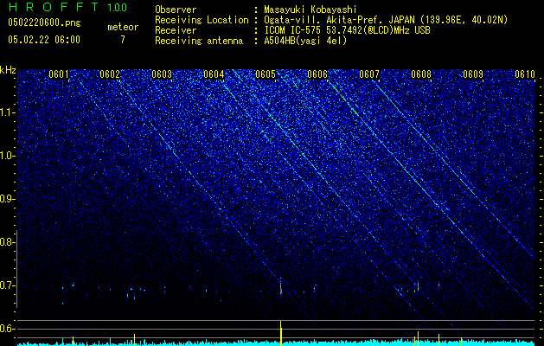Click the file name 0502220600.png
This screenshot has height=346, width=544.
44,22
